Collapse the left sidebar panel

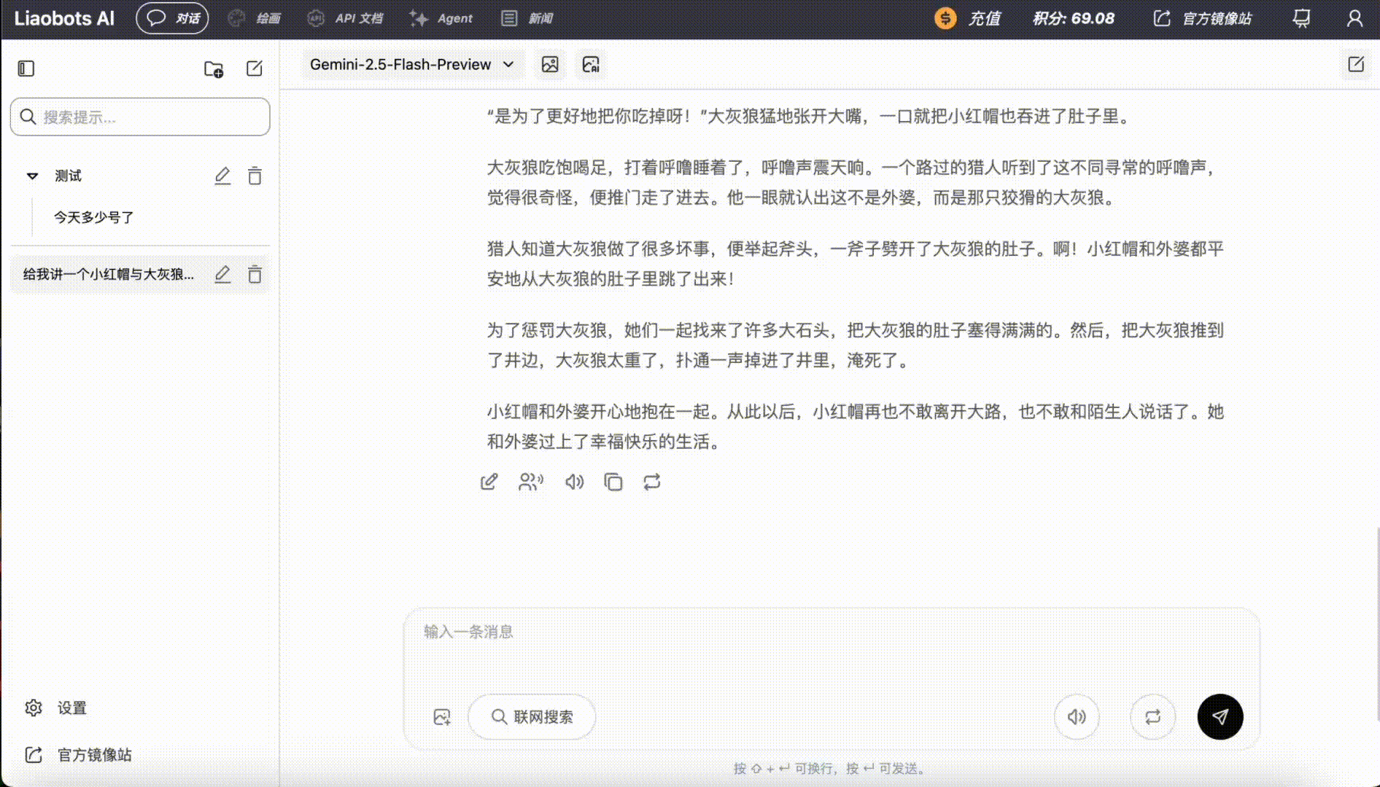(26, 68)
